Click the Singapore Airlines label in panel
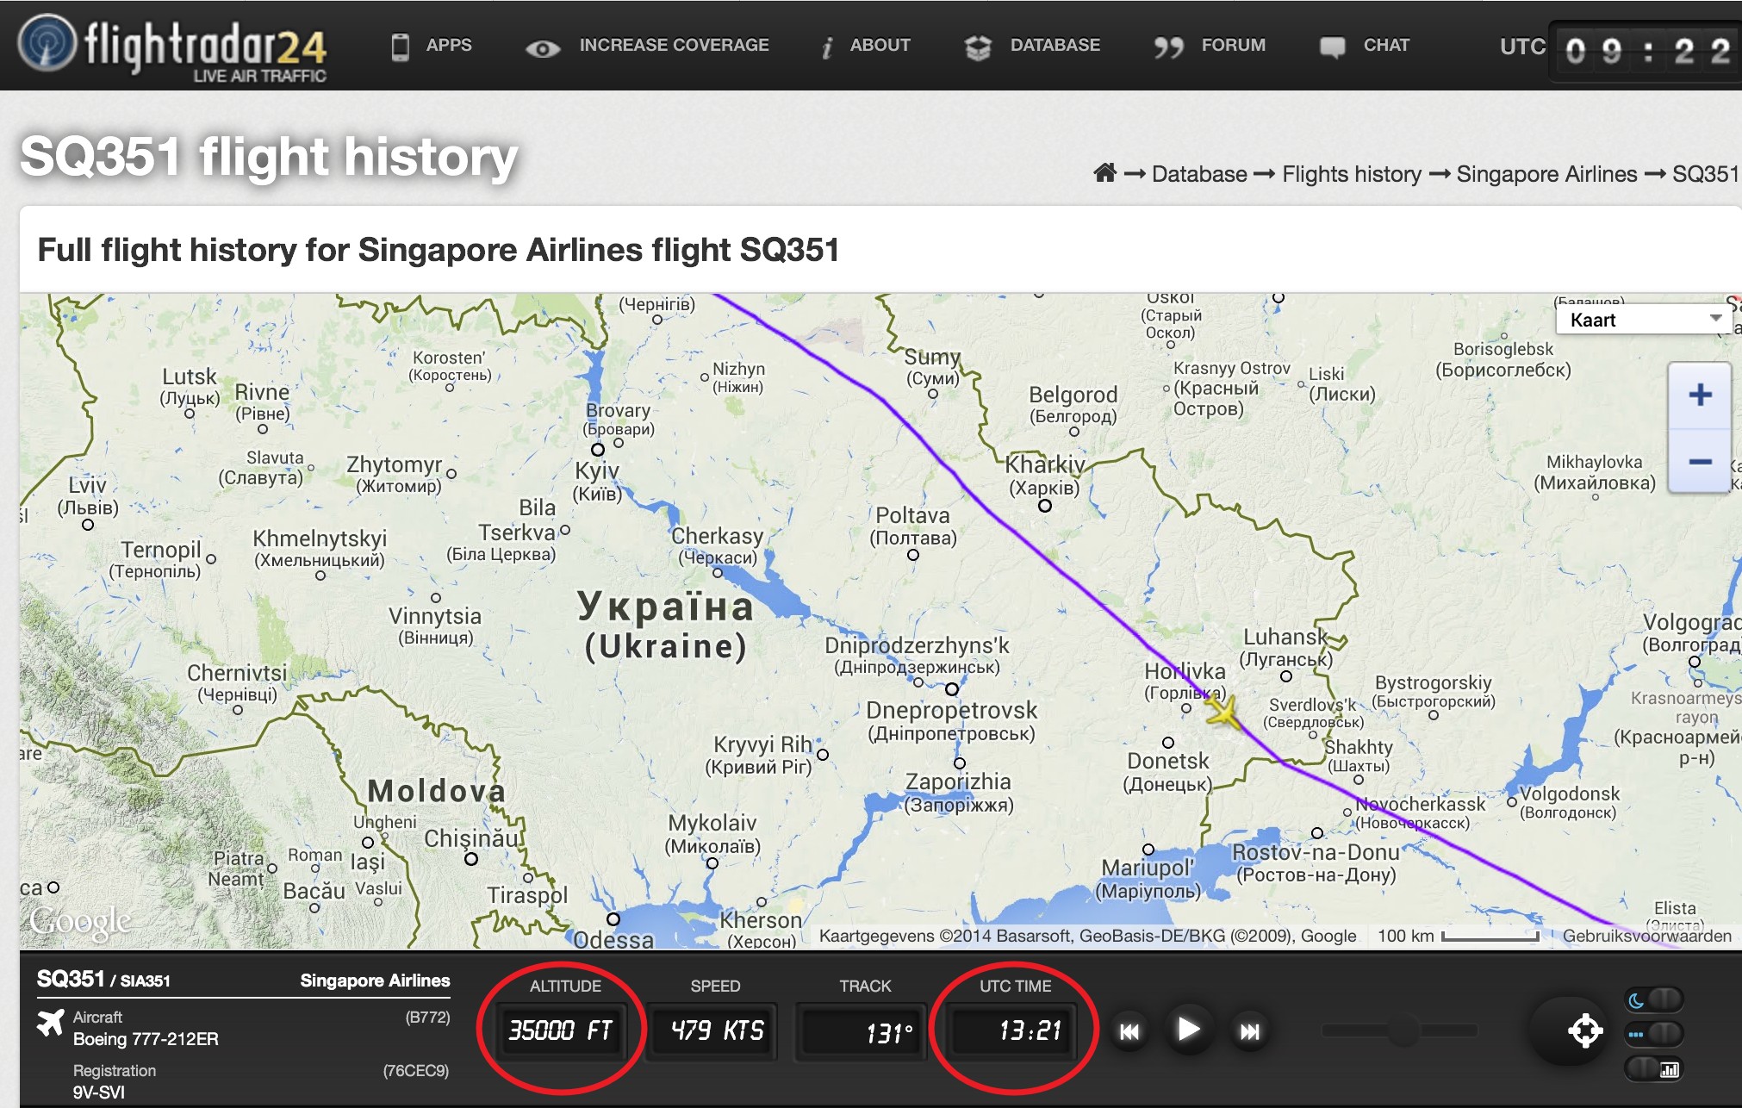The height and width of the screenshot is (1108, 1742). (375, 980)
